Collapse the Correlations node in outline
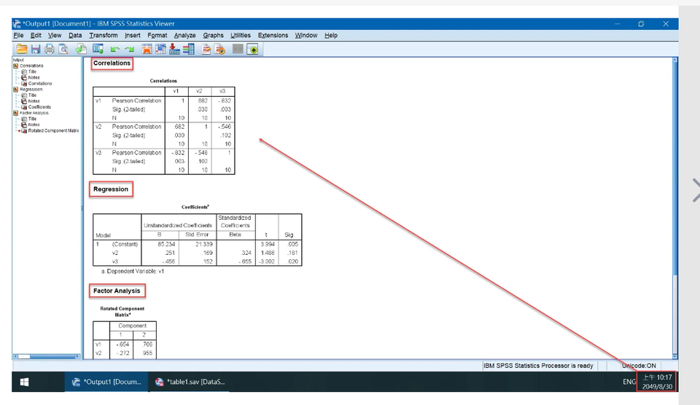The image size is (700, 405). (15, 66)
